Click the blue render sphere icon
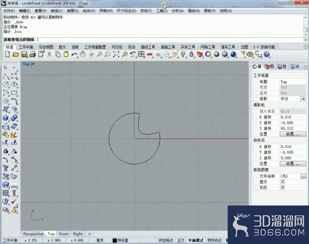309x244 pixels. tap(233, 54)
